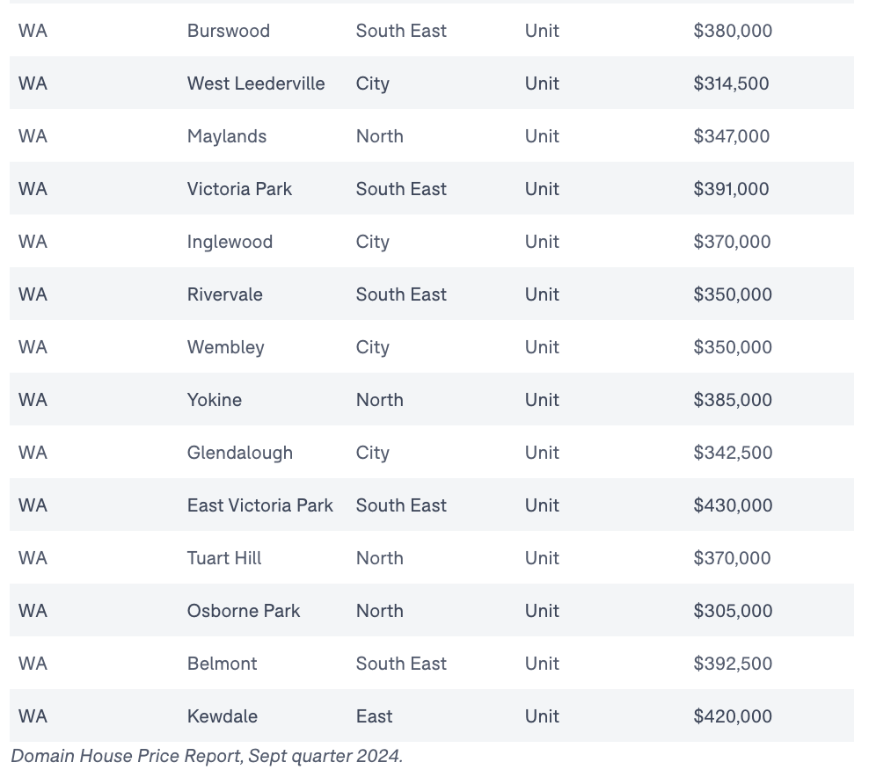
Task: Click the Maylands row suburb text
Action: (x=227, y=136)
